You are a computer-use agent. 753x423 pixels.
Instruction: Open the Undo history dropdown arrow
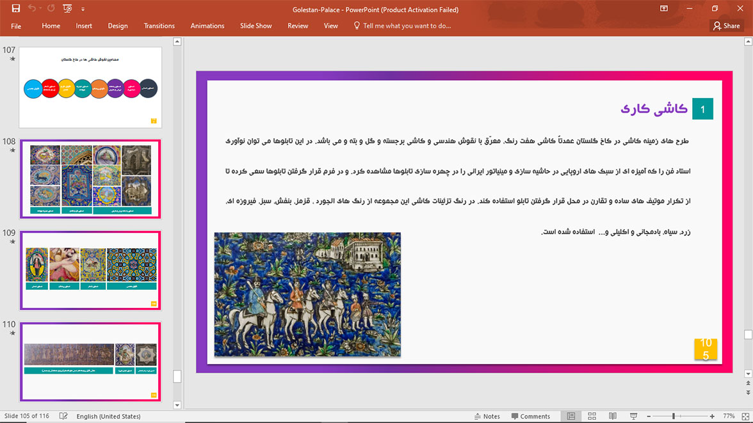40,9
